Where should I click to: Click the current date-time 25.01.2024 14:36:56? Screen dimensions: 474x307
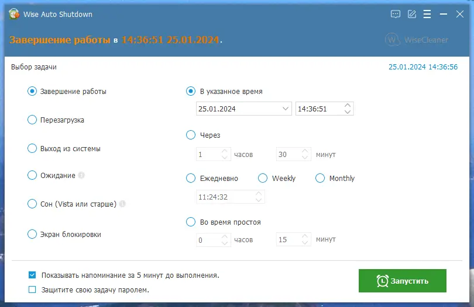(423, 67)
